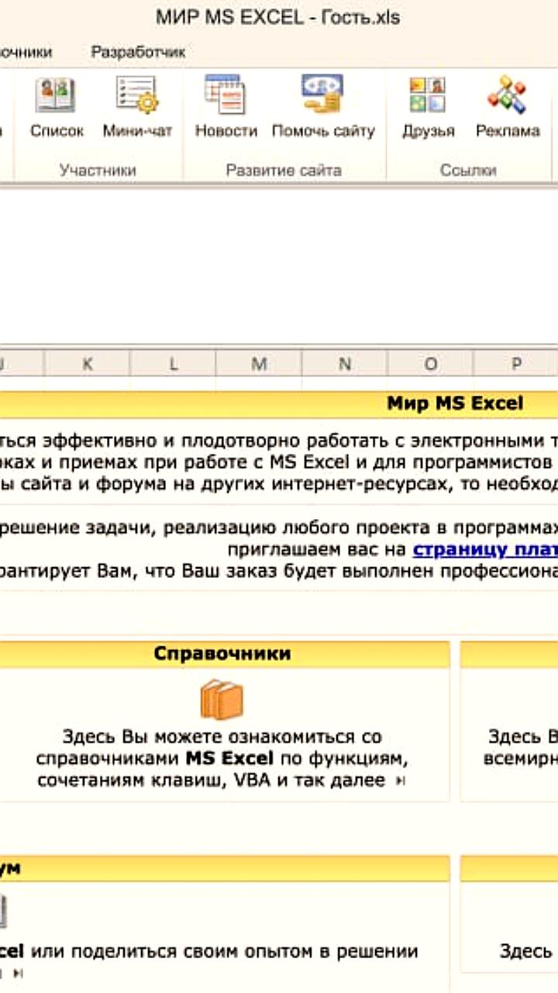The width and height of the screenshot is (558, 993).
Task: Click the window title МИР MS EXCEL - Гость.xls
Action: pyautogui.click(x=277, y=17)
